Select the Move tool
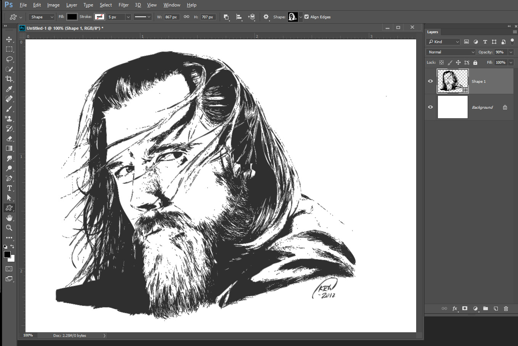Screen dimensions: 518x346 pyautogui.click(x=9, y=39)
